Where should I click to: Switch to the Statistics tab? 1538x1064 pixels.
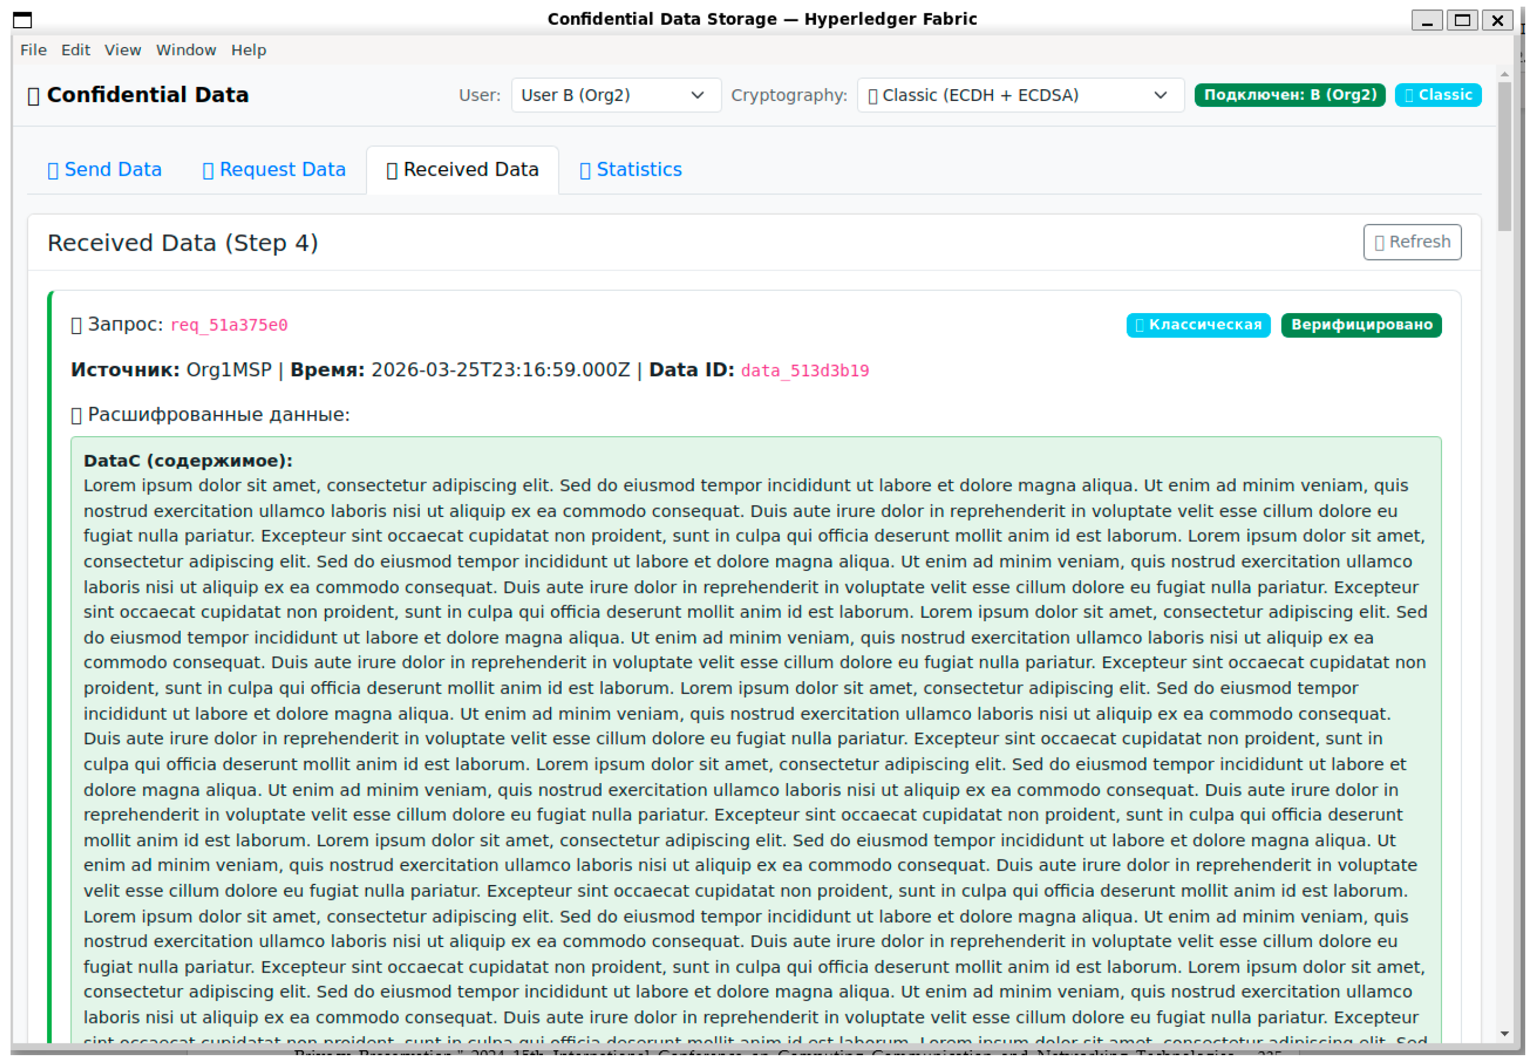pyautogui.click(x=631, y=170)
